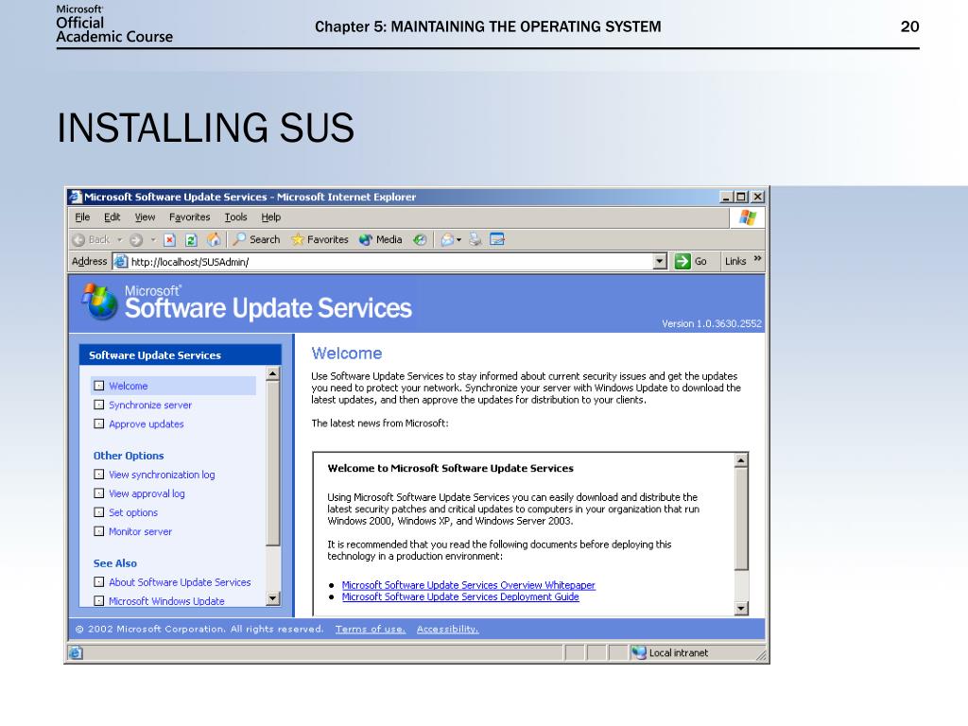The height and width of the screenshot is (726, 968).
Task: Open the Help menu
Action: point(271,217)
